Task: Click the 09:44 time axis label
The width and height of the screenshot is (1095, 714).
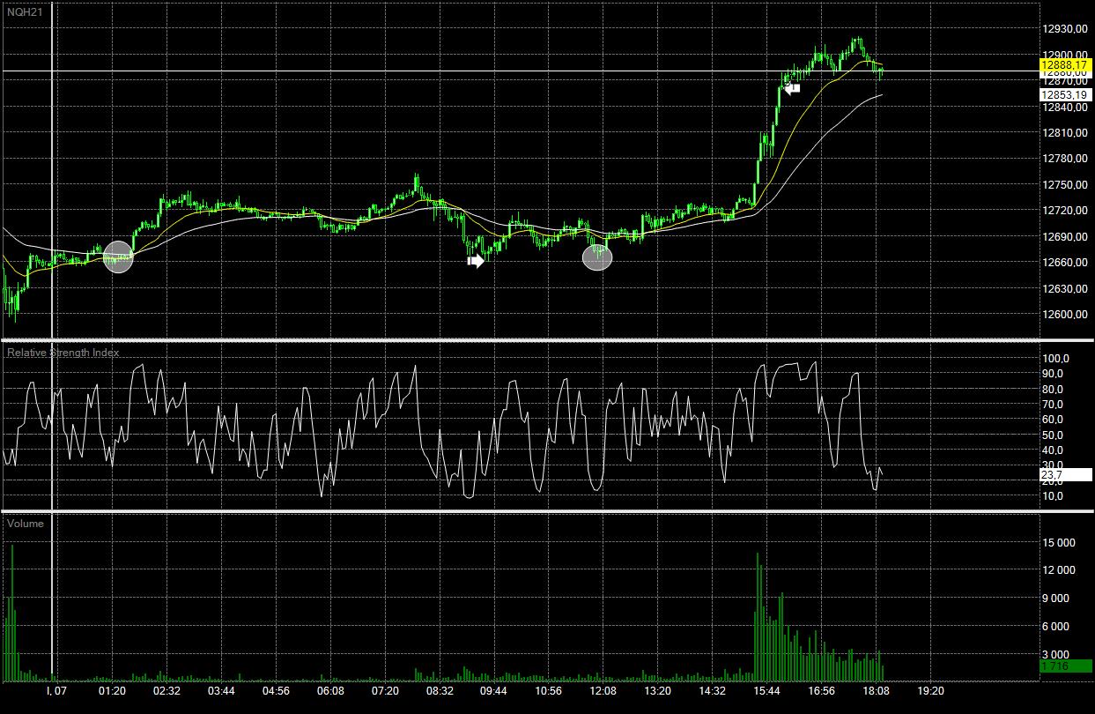Action: [x=494, y=692]
